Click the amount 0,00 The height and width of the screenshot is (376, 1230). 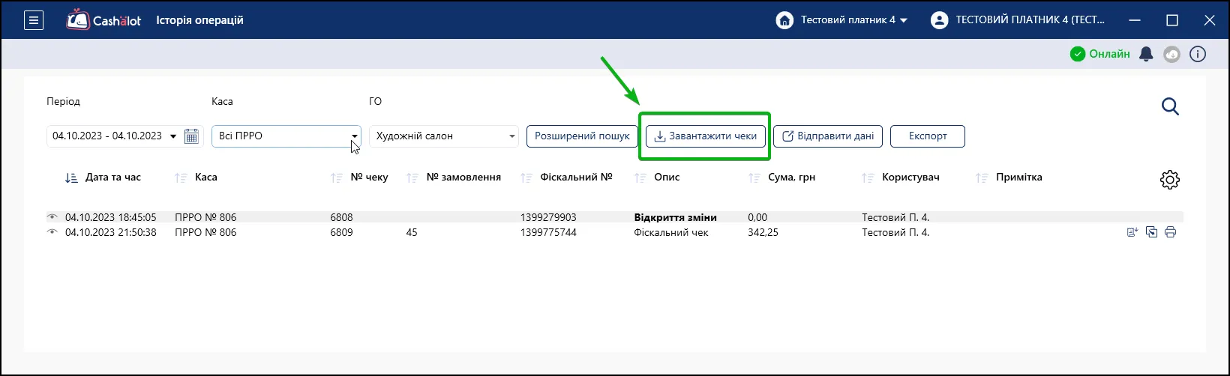click(x=757, y=217)
